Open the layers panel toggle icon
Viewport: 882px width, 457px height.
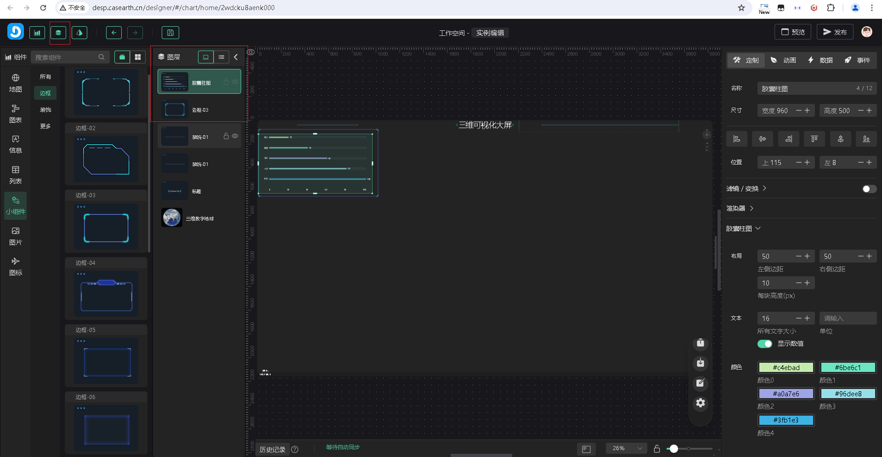point(58,33)
